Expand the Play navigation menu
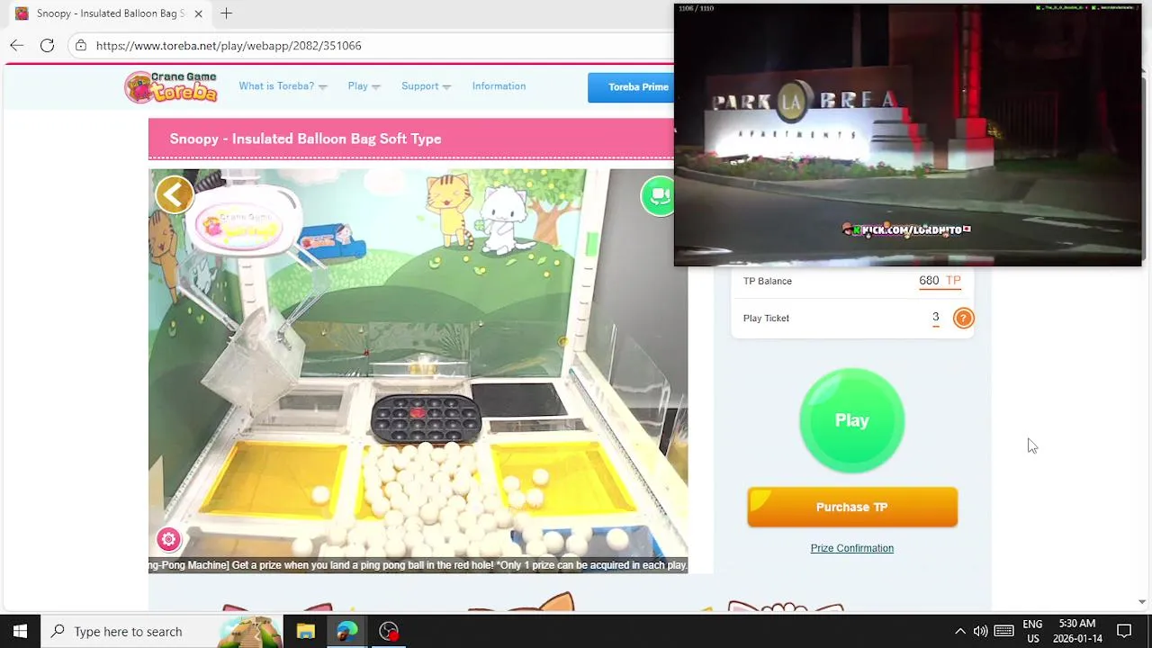 364,86
